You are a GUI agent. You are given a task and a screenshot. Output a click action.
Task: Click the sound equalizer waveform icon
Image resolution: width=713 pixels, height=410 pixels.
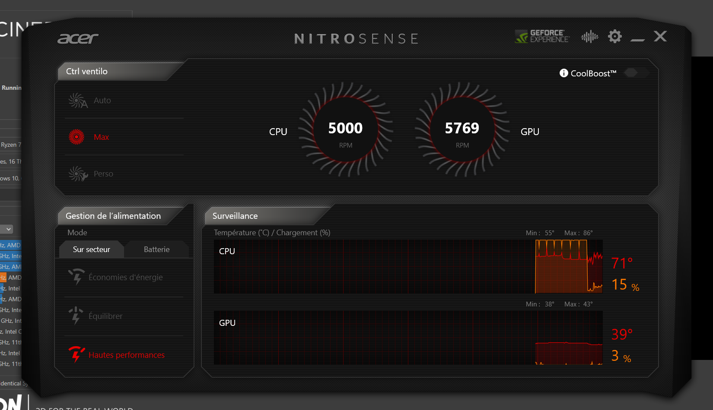[589, 37]
